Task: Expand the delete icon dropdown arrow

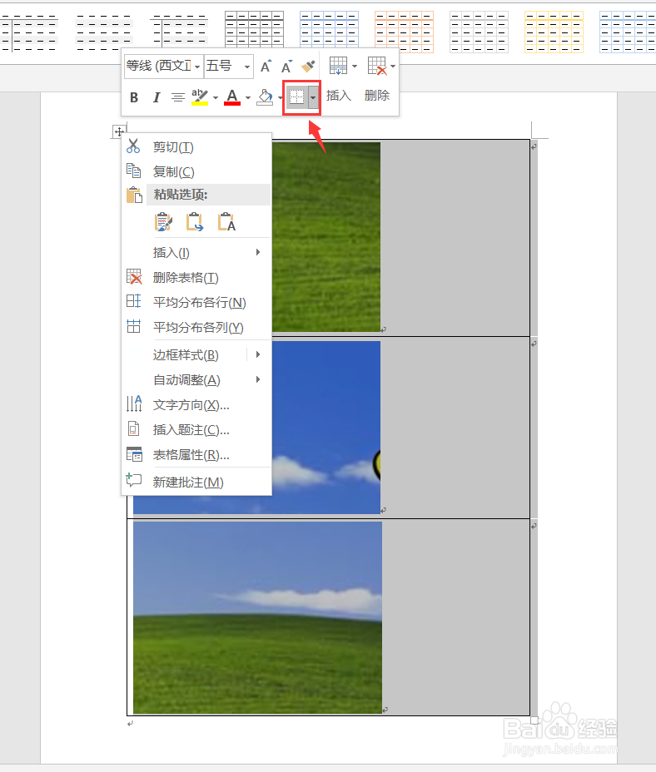Action: click(x=393, y=66)
